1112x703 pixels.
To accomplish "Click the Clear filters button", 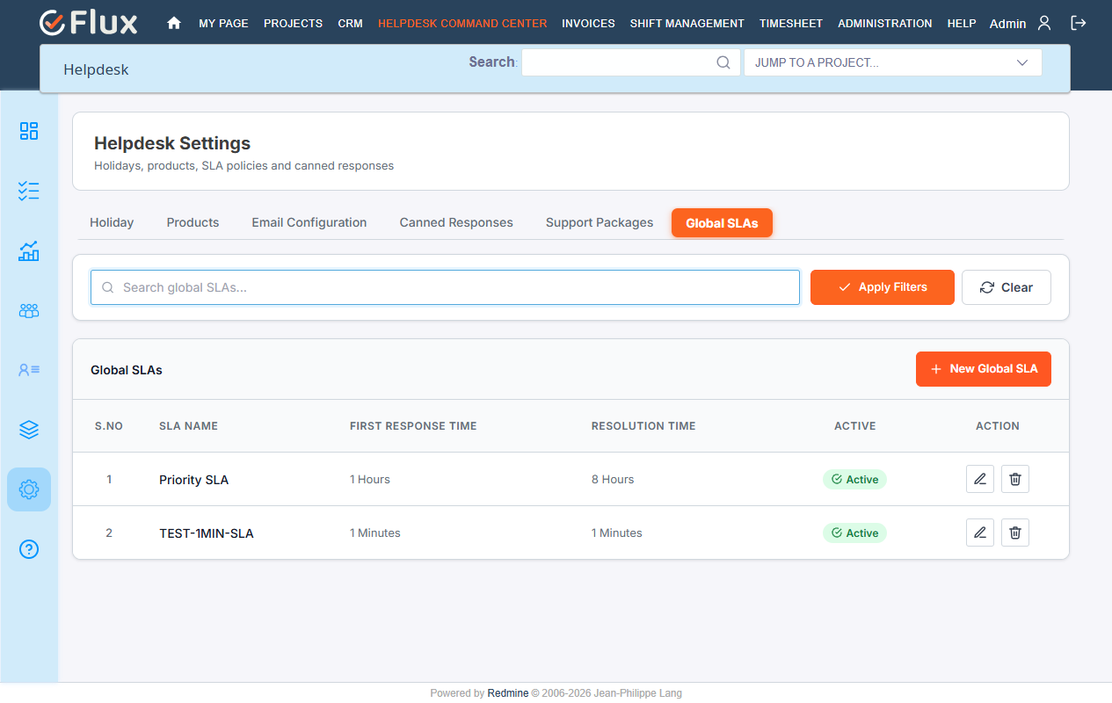I will [x=1007, y=287].
